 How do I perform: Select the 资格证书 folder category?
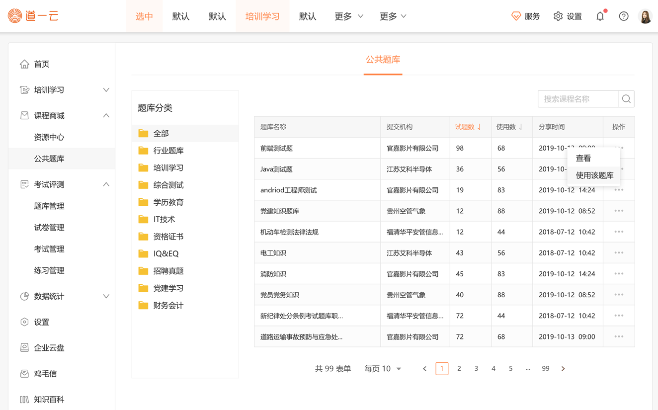point(185,237)
